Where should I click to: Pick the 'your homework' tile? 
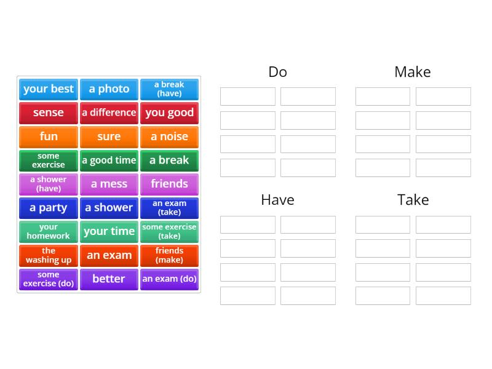pyautogui.click(x=48, y=231)
